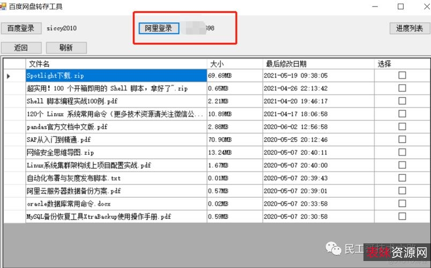Maximize the 百度网盘转存工具 window
The width and height of the screenshot is (431, 268).
coord(401,6)
